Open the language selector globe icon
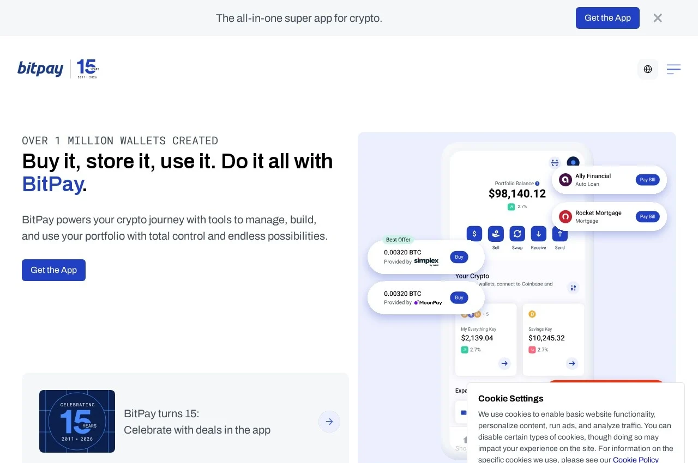 (648, 69)
